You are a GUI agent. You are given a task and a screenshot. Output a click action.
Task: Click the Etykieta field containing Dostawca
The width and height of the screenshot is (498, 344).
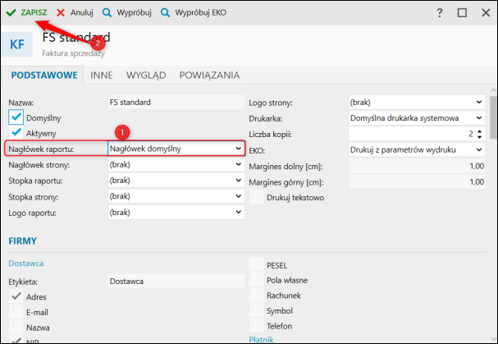[176, 281]
